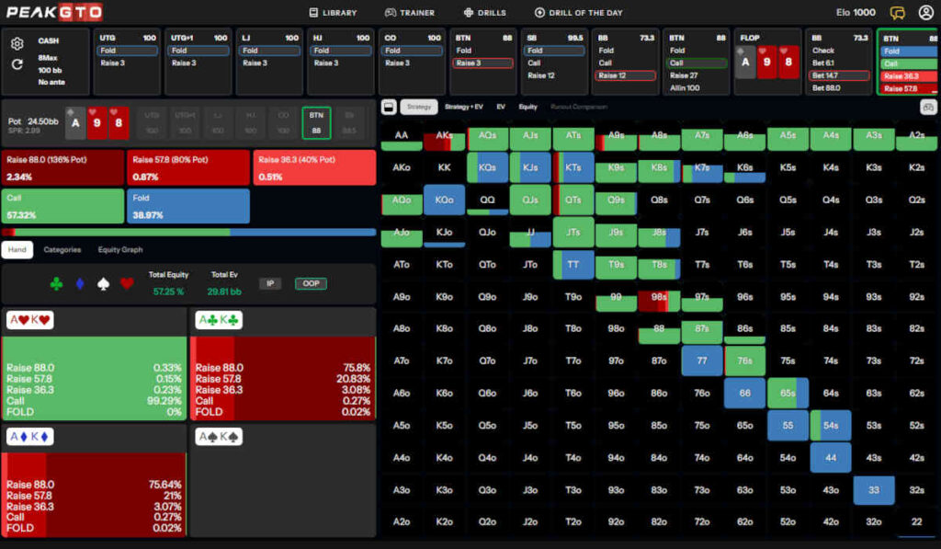The width and height of the screenshot is (941, 549).
Task: Click the icon at right of matrix toolbar
Action: tap(927, 107)
